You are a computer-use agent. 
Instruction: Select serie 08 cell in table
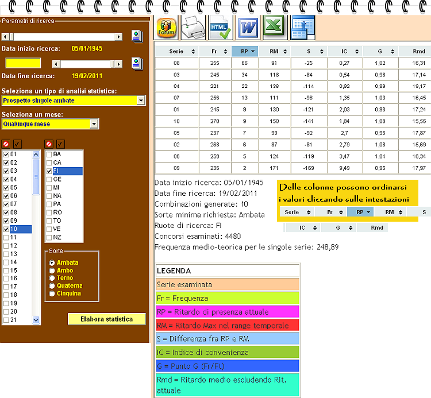[x=177, y=63]
